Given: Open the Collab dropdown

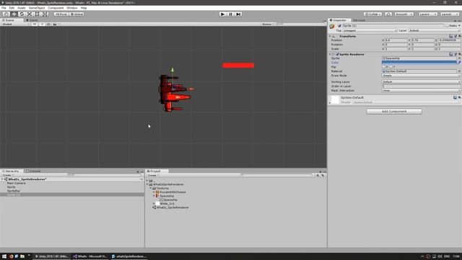Looking at the screenshot, I should pos(372,14).
